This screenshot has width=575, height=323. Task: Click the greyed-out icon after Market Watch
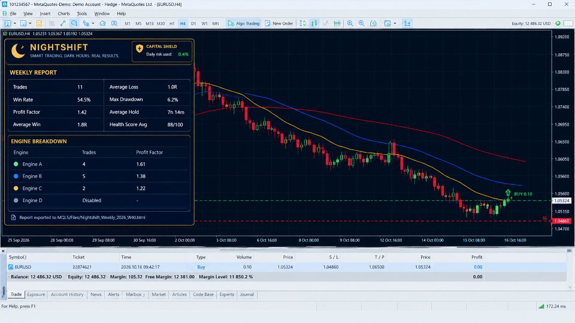(x=52, y=23)
